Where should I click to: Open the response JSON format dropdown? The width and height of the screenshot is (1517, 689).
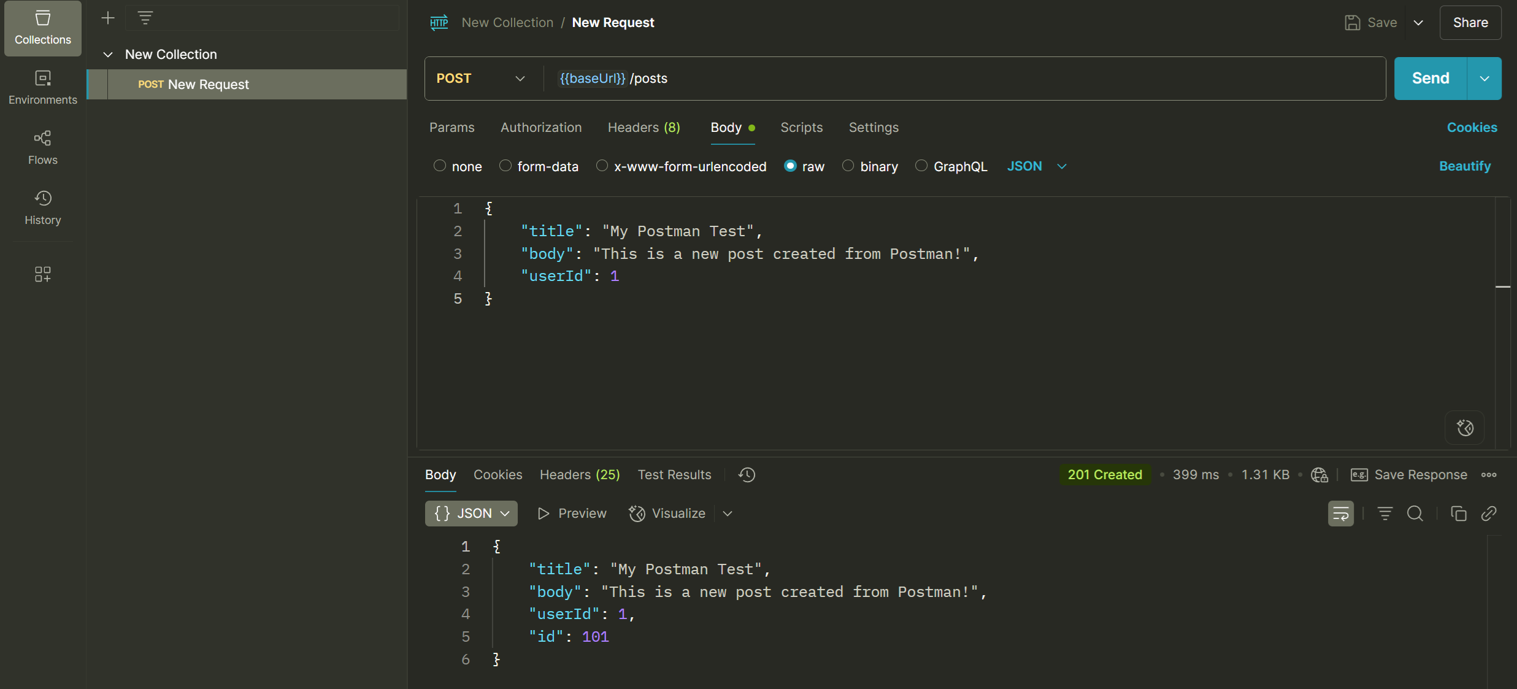[x=471, y=514]
